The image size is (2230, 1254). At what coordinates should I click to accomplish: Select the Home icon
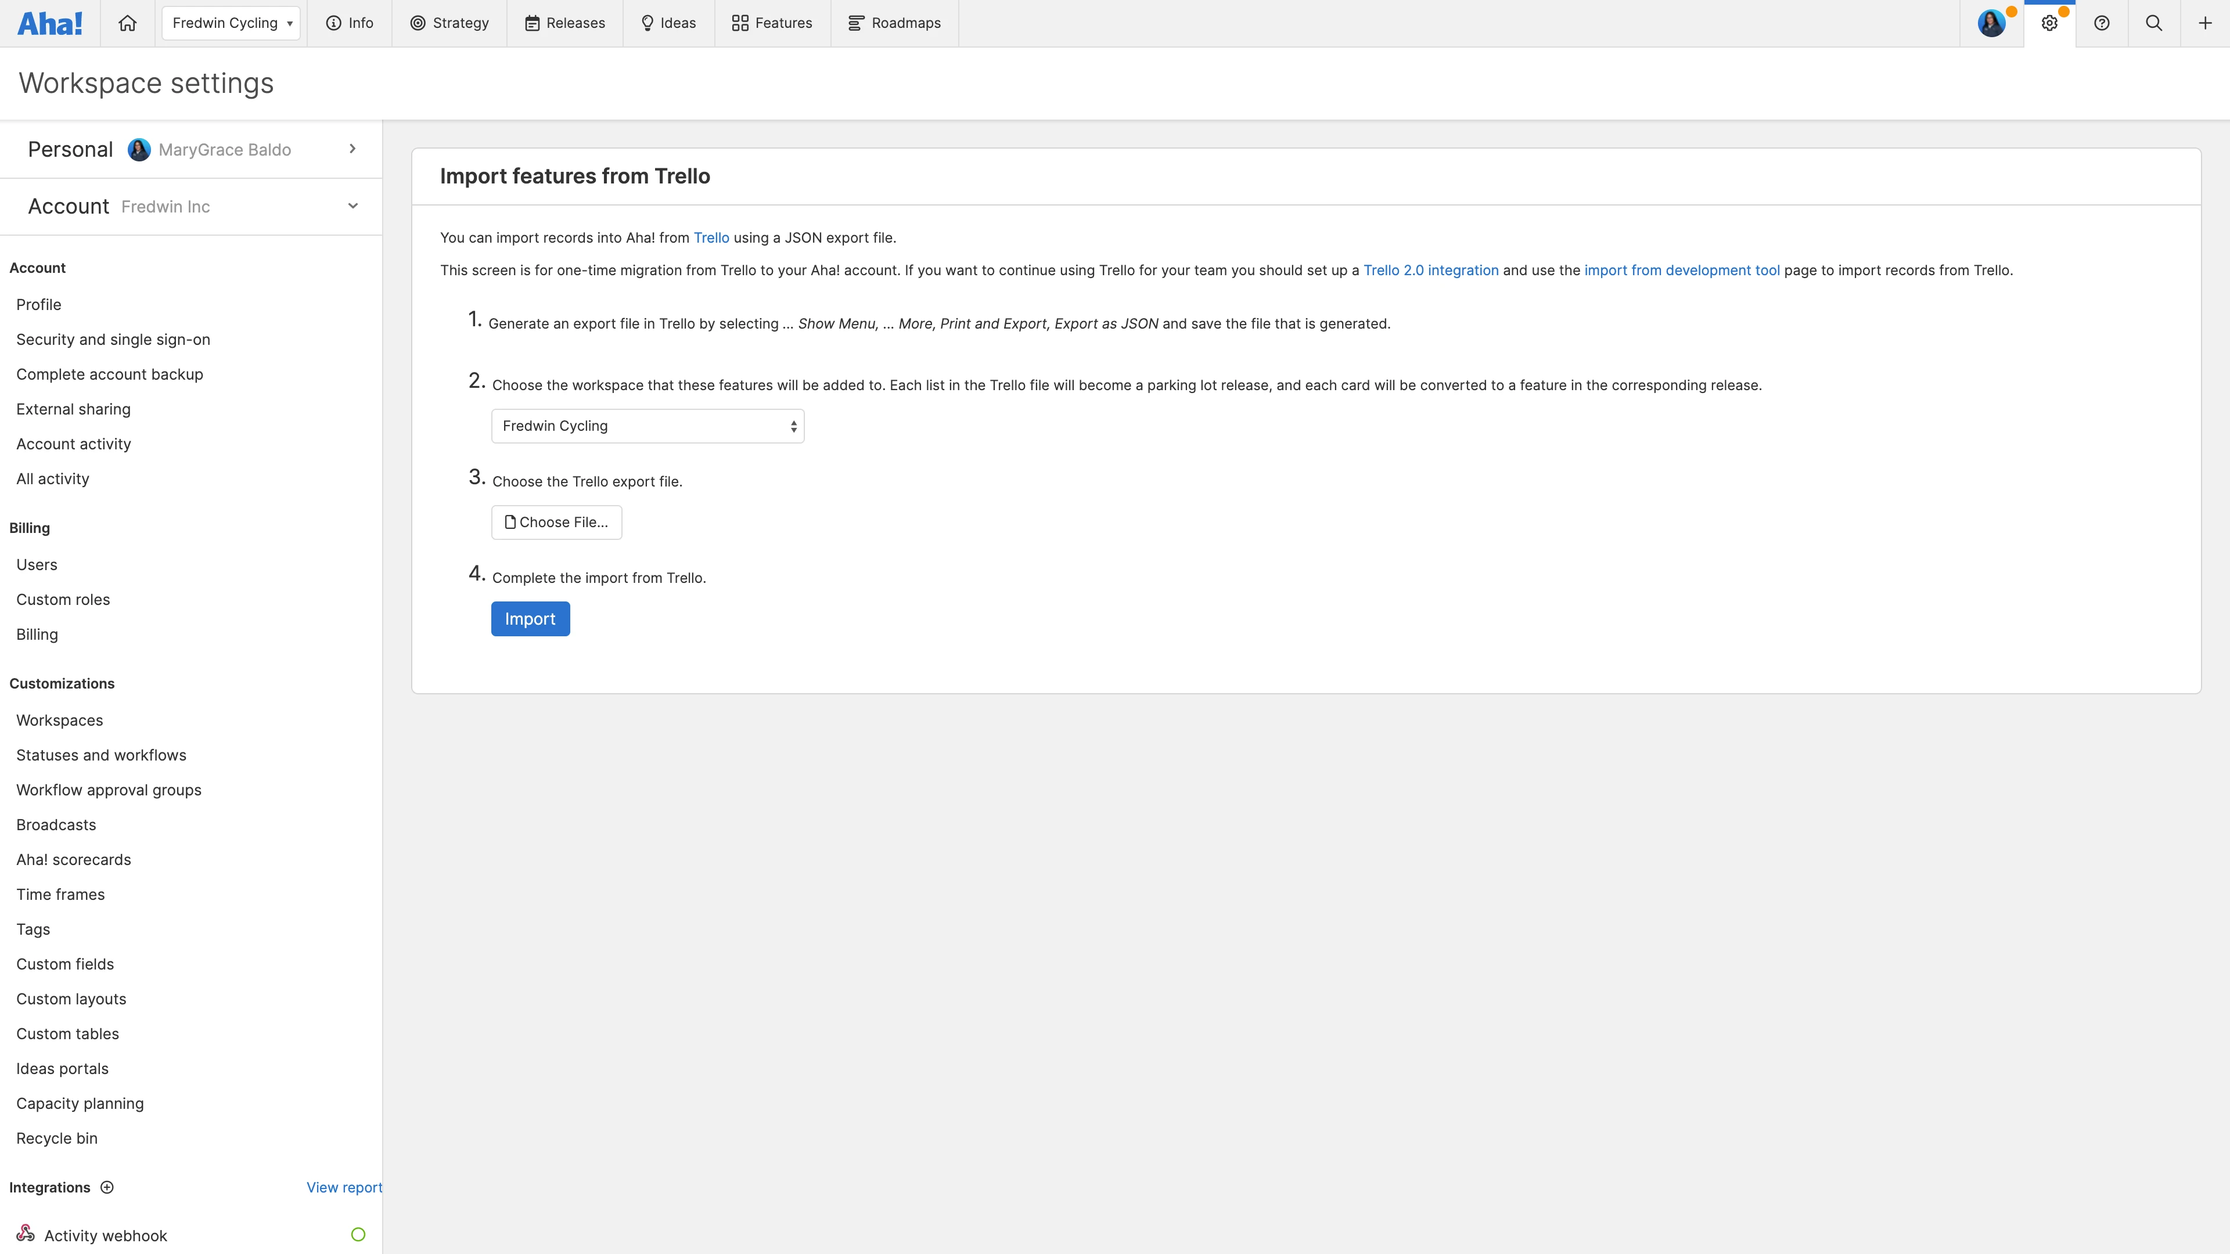pos(127,23)
